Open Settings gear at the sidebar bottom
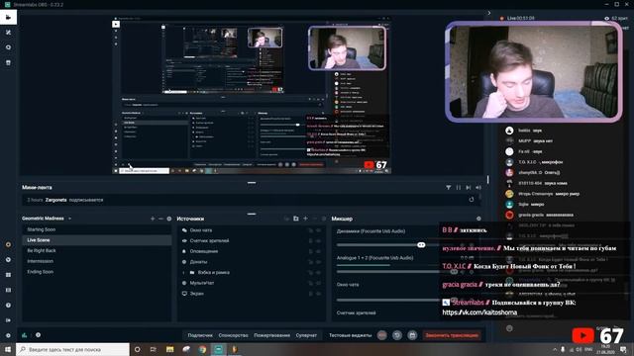Image resolution: width=634 pixels, height=356 pixels. (x=8, y=335)
